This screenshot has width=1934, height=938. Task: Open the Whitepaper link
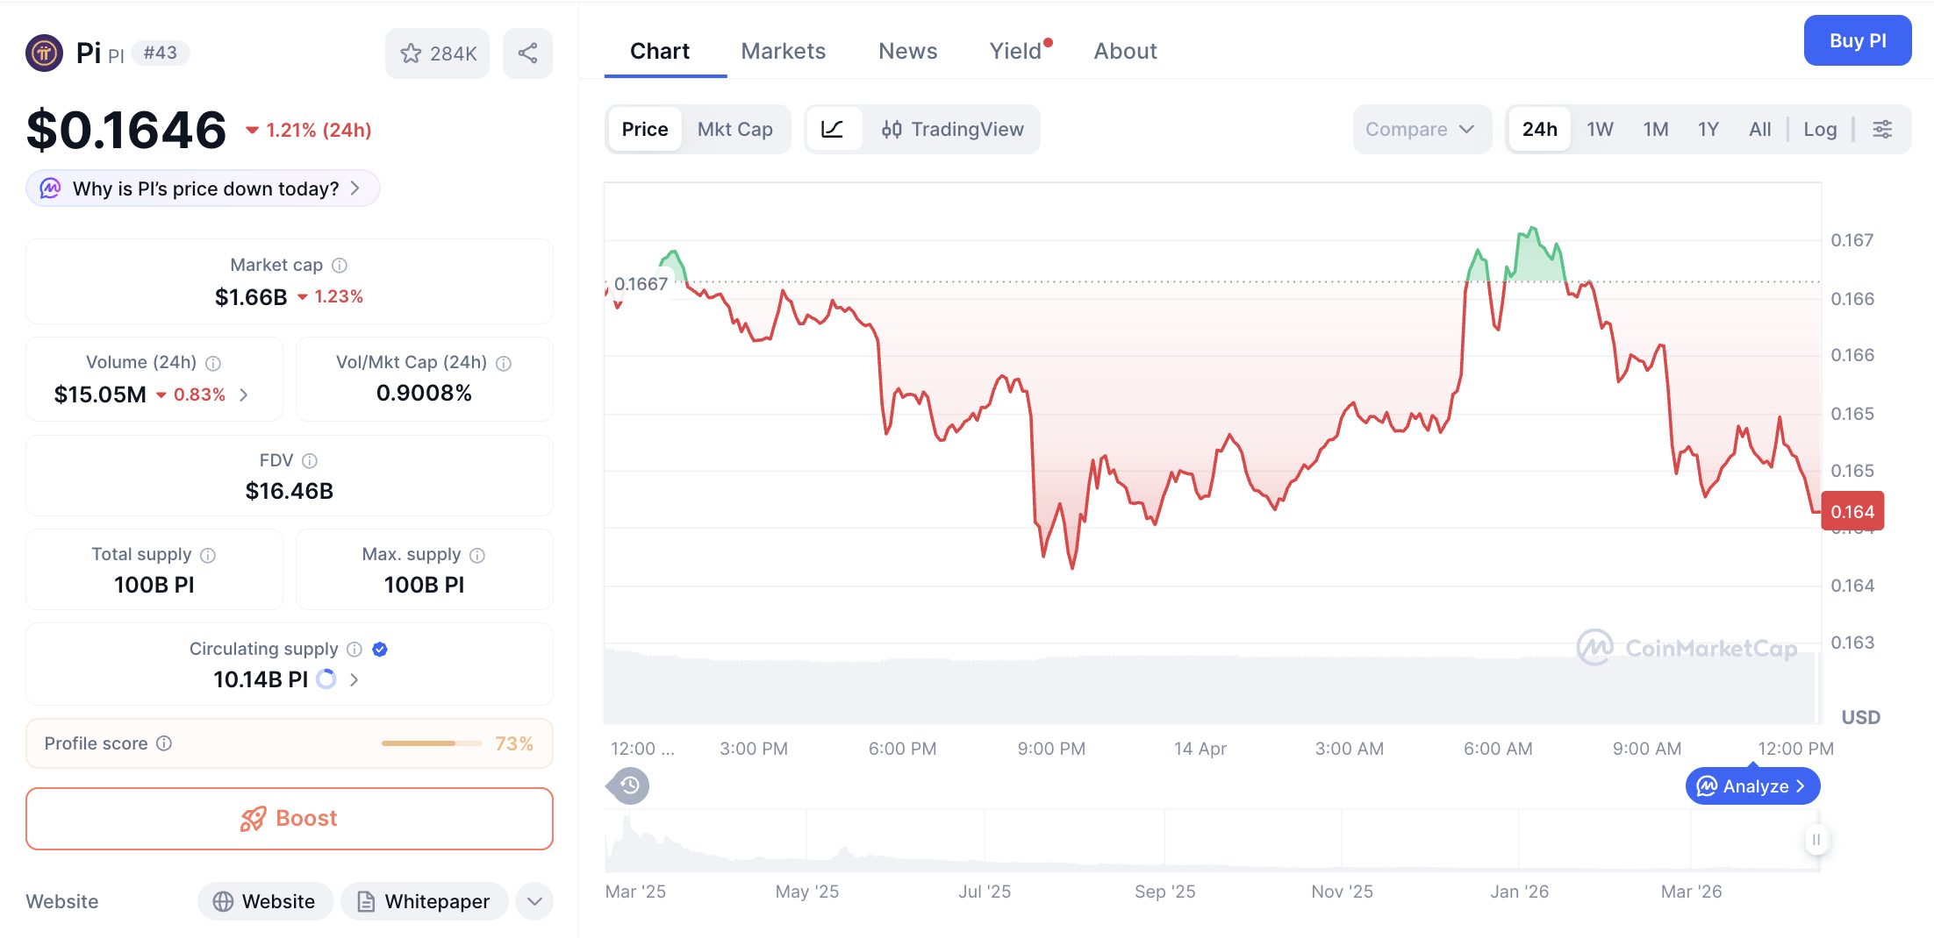tap(424, 901)
